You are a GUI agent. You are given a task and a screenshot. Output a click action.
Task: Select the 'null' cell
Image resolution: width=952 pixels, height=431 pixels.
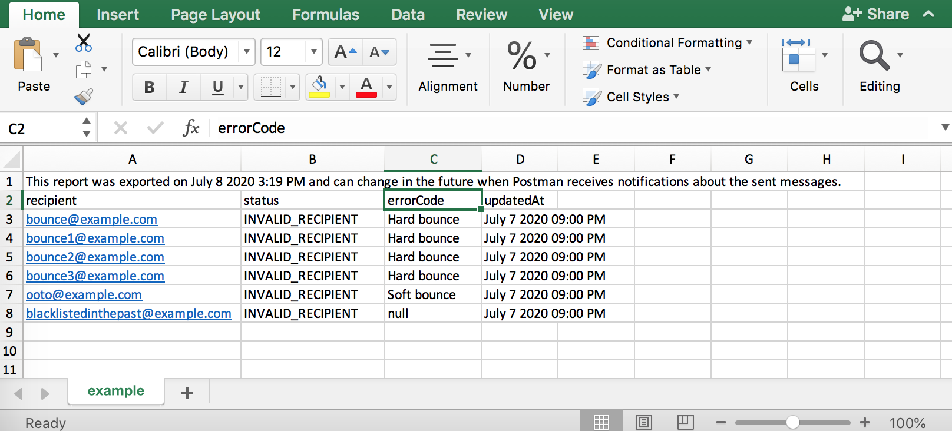tap(433, 314)
